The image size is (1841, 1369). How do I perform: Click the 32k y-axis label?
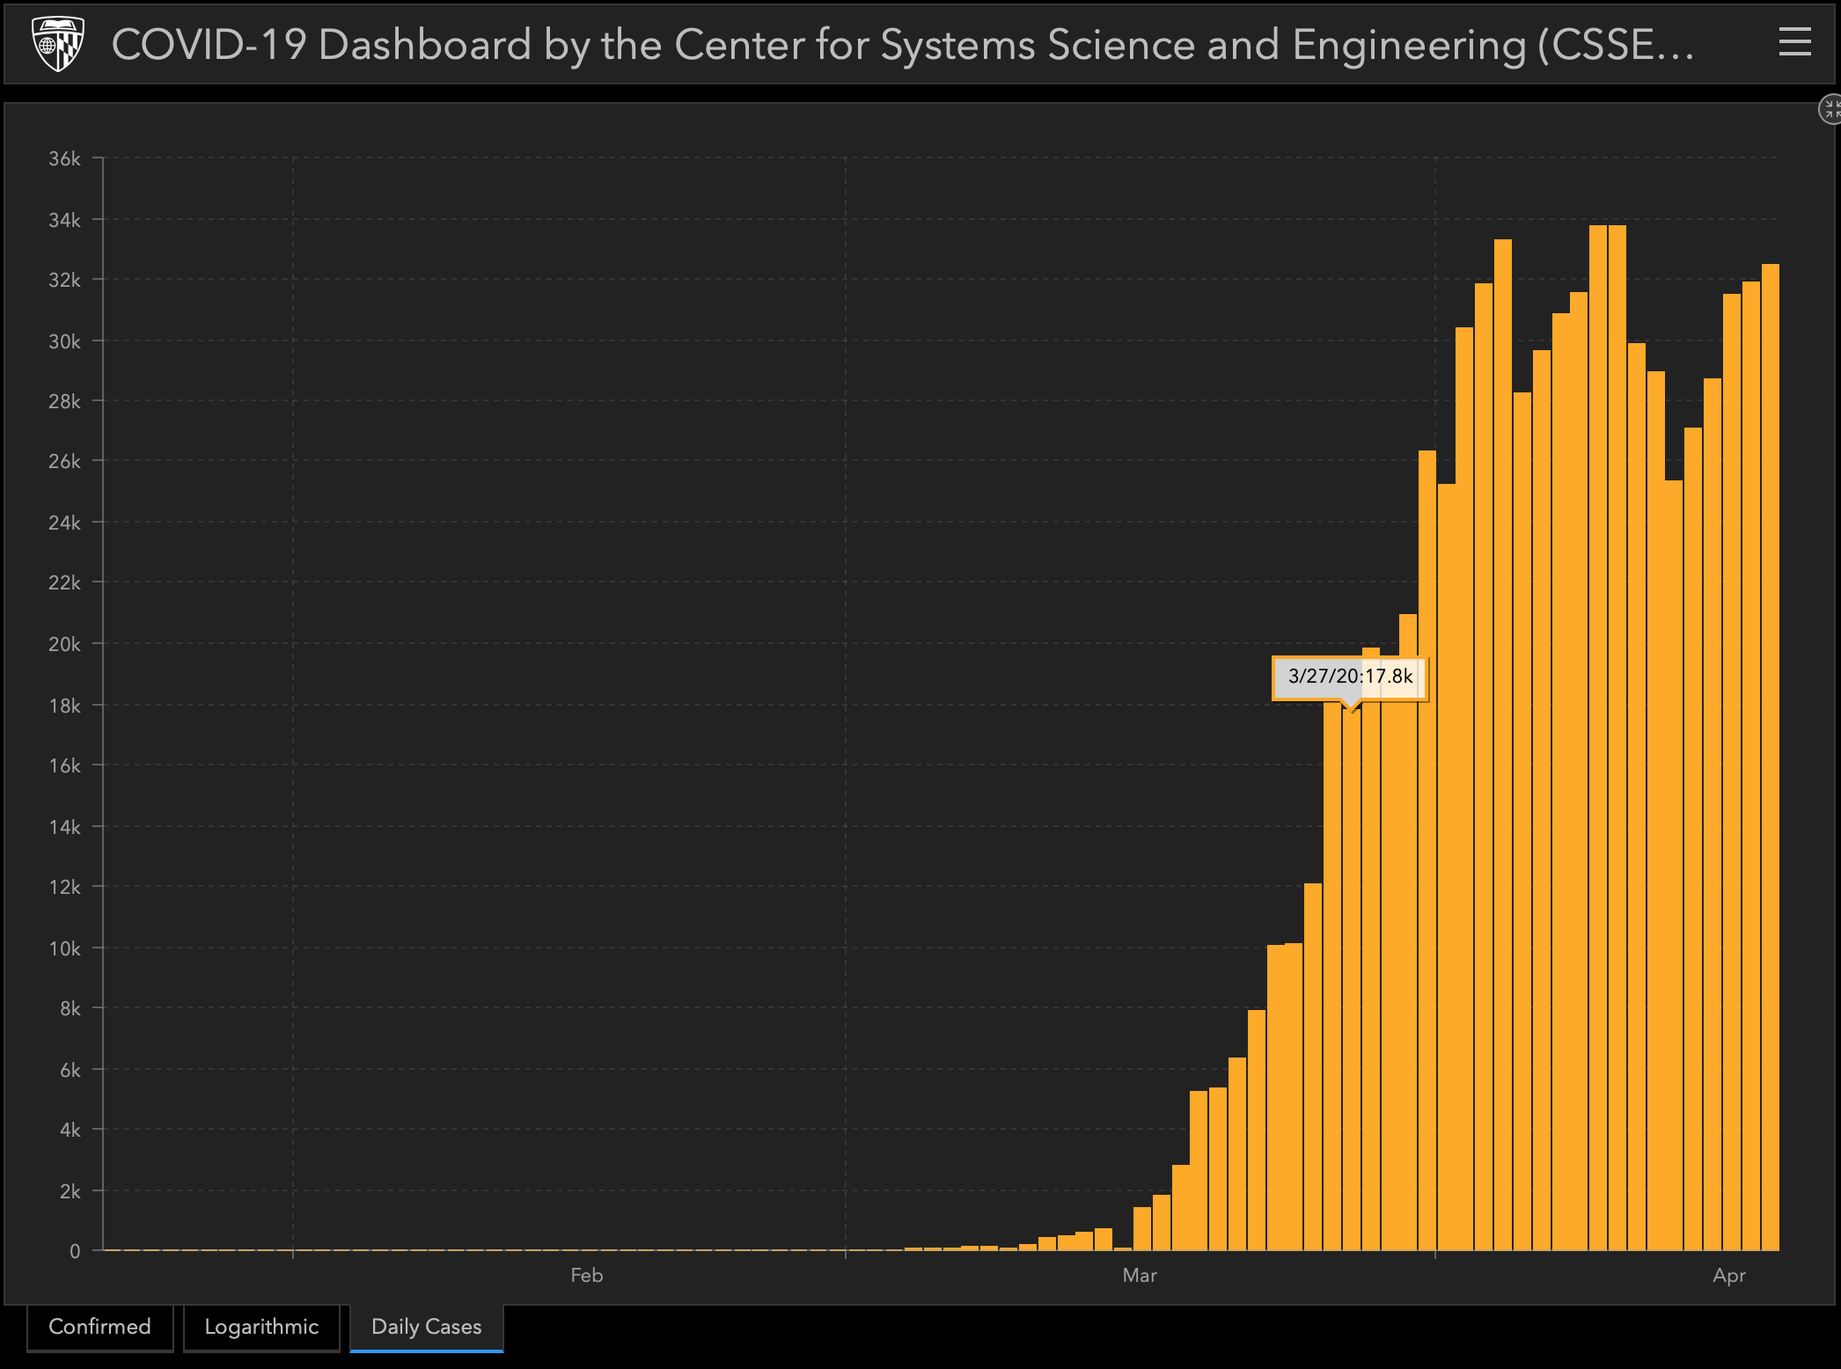click(64, 280)
